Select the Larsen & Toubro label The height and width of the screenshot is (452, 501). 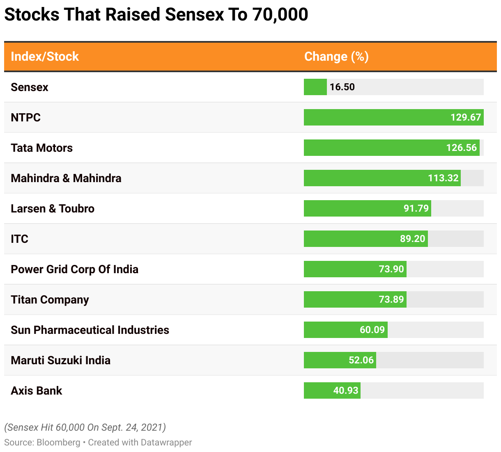53,209
